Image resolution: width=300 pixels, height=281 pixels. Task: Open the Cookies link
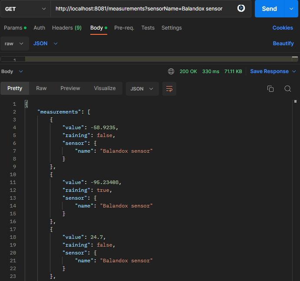[x=283, y=28]
